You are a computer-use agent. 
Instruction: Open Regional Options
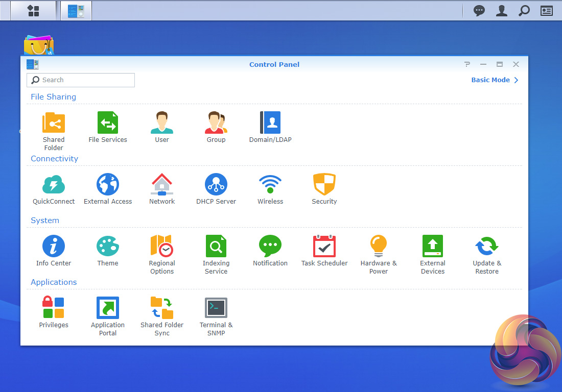161,255
